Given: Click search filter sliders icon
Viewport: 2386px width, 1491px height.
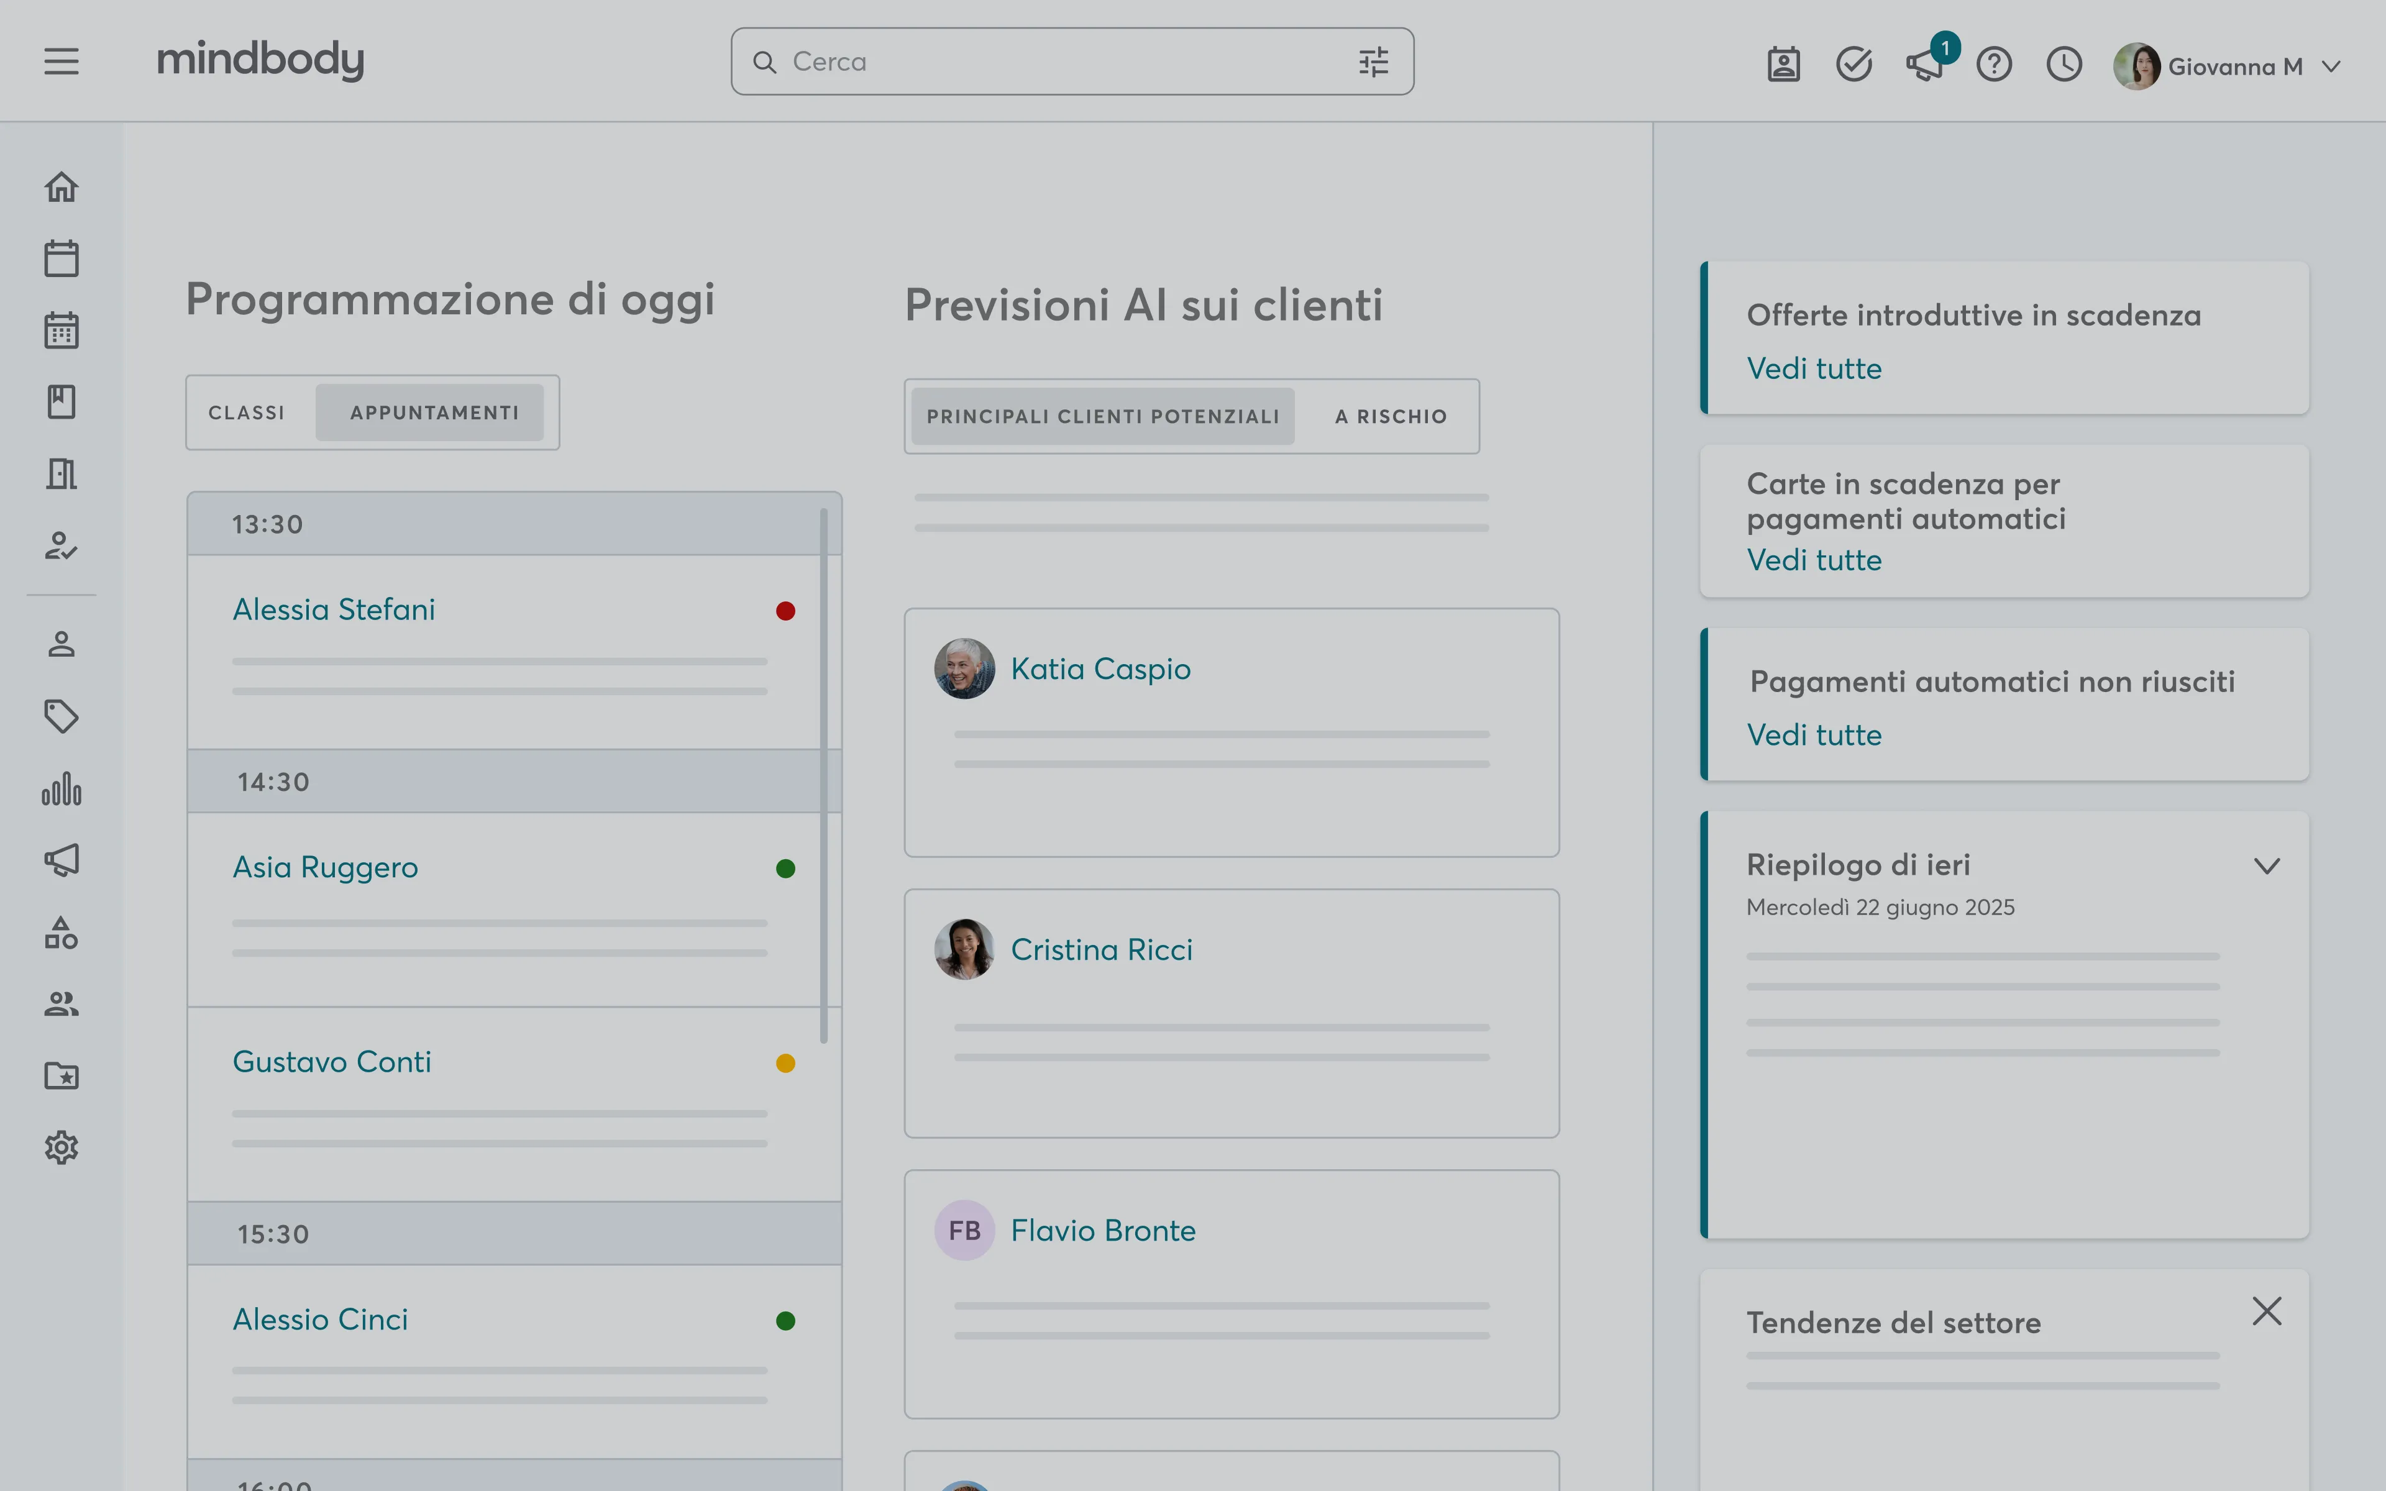Looking at the screenshot, I should click(1373, 62).
